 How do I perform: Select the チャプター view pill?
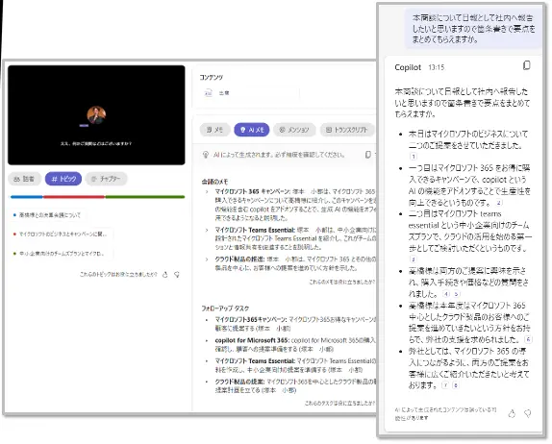pos(106,179)
